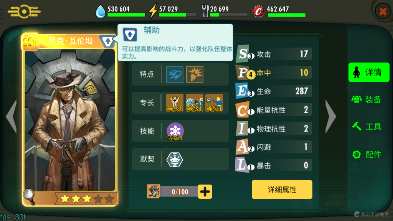393x221 pixels.
Task: Go to previous character with left arrow
Action: click(12, 116)
